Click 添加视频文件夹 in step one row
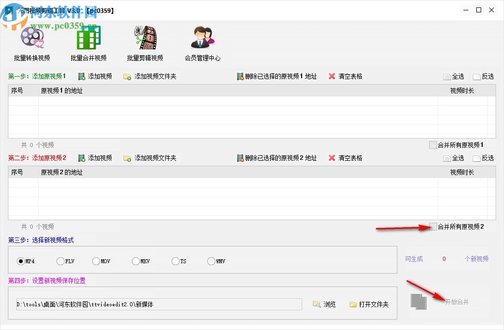Screen dimensions: 504x330 tap(150, 76)
